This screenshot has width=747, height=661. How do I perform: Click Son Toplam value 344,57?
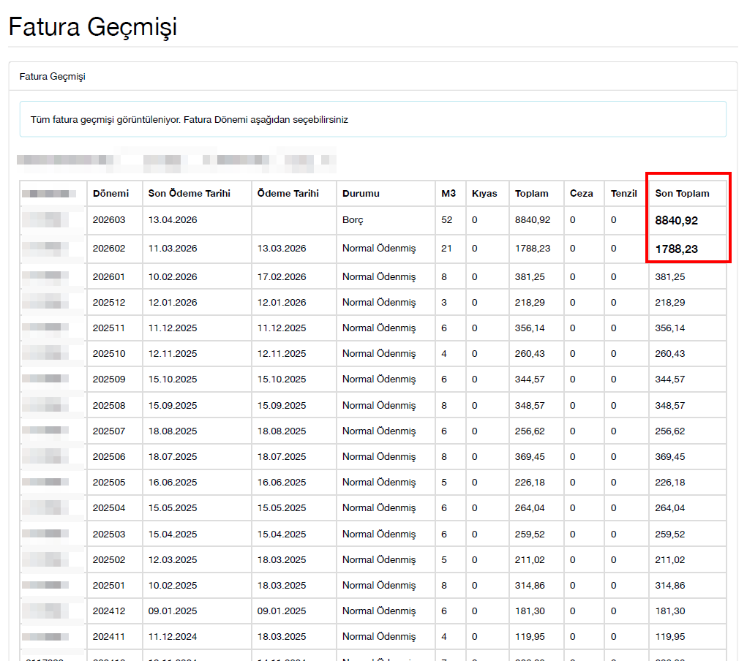pos(670,380)
